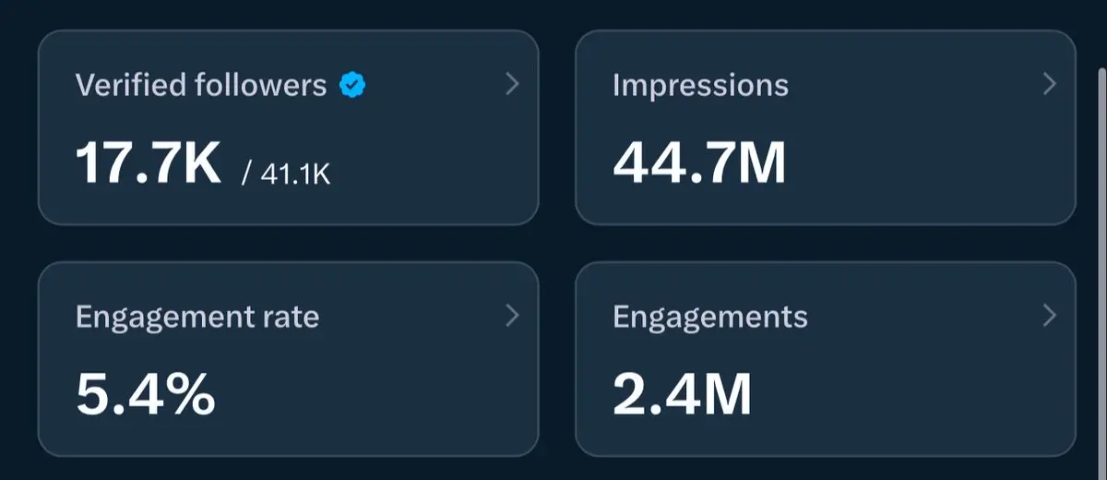1107x480 pixels.
Task: Open Impressions details via its chevron
Action: point(1049,85)
